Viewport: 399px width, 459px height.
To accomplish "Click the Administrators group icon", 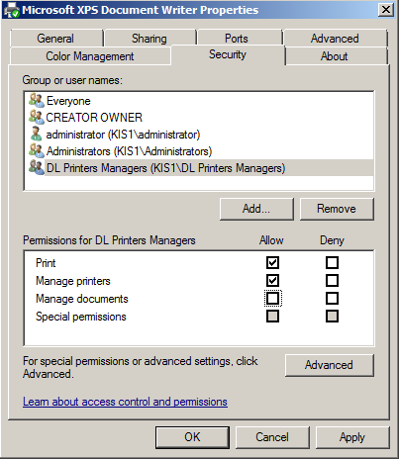I will (37, 150).
